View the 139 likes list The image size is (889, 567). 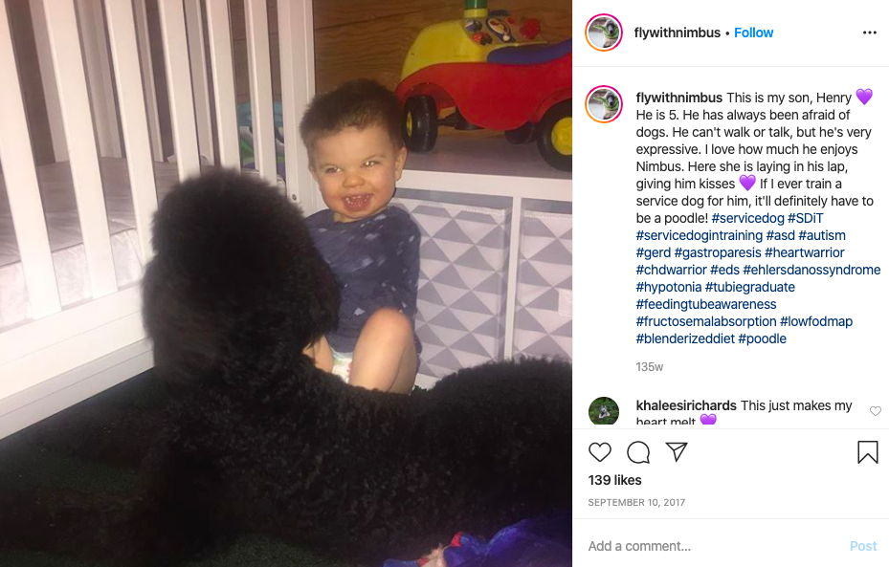(614, 480)
